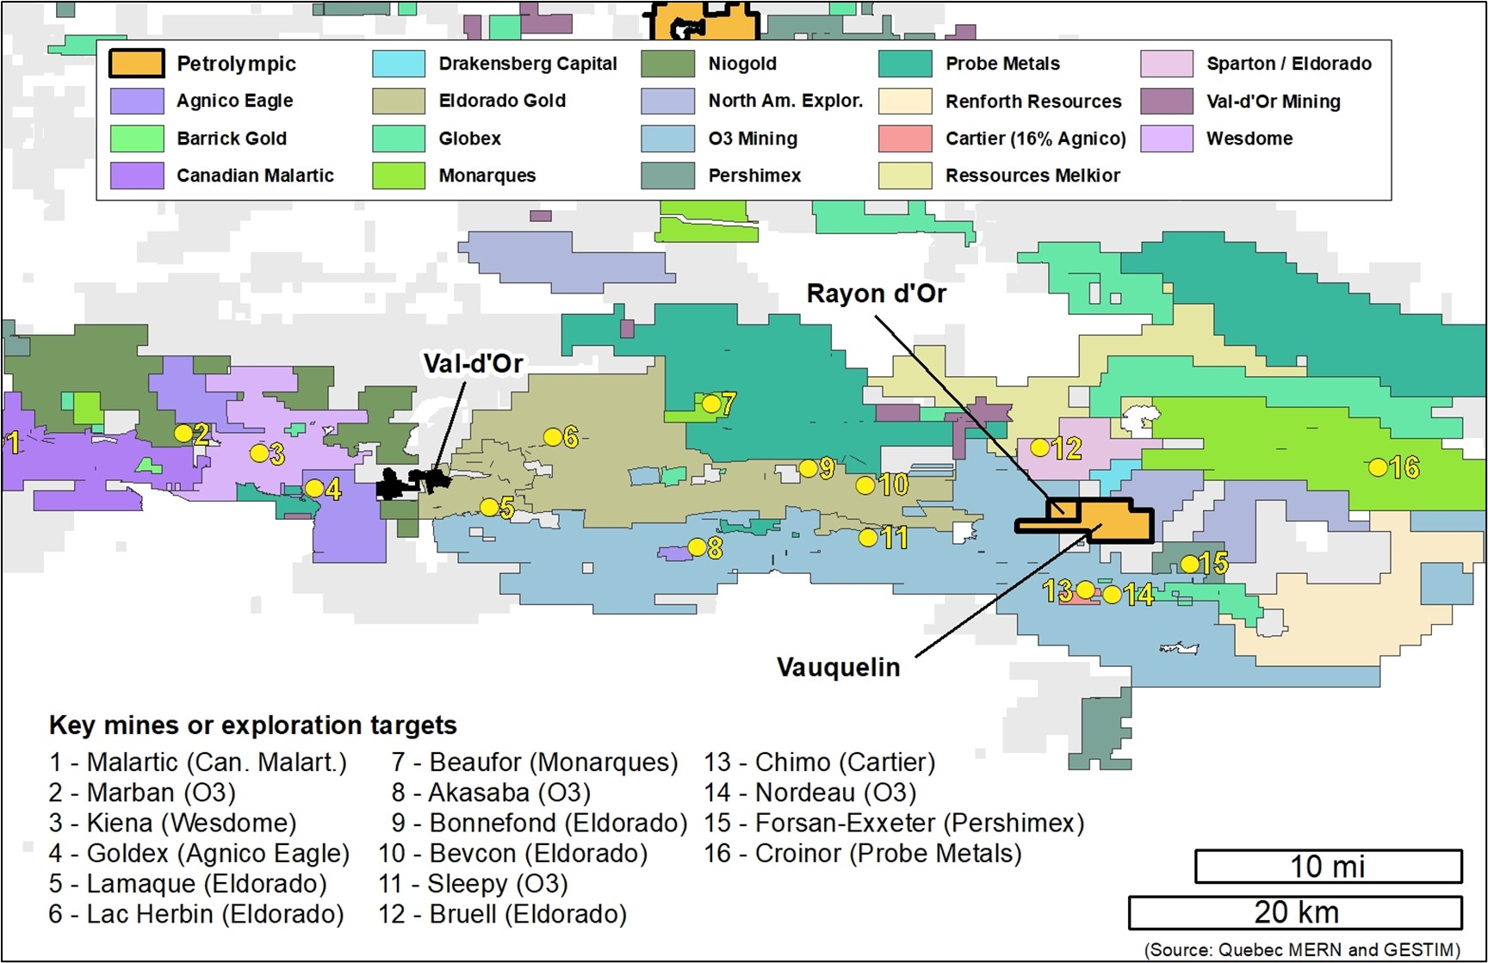Screen dimensions: 1488x963
Task: Click yellow marker 15 for Forsan-Exxeter
Action: pyautogui.click(x=1189, y=564)
